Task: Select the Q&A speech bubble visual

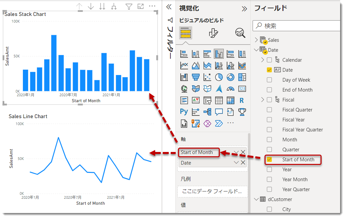Action: (x=219, y=112)
